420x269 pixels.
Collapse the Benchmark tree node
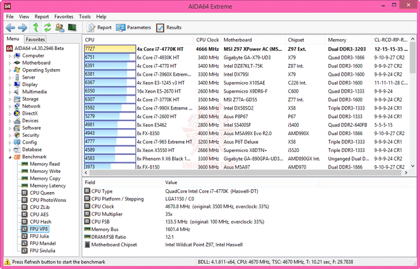[x=10, y=157]
